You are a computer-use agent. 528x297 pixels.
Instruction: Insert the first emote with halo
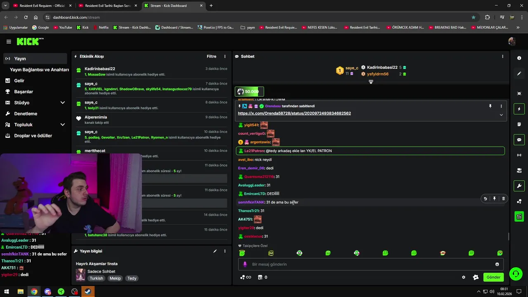242,253
